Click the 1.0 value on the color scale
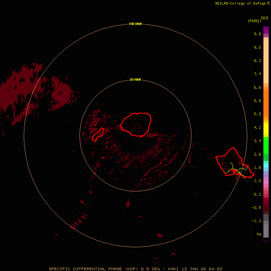Image resolution: width=271 pixels, height=271 pixels. coord(257,181)
